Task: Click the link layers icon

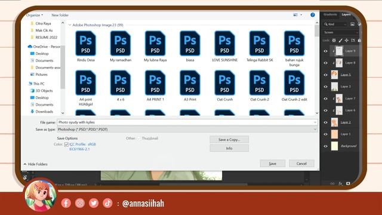Action: pos(332,183)
